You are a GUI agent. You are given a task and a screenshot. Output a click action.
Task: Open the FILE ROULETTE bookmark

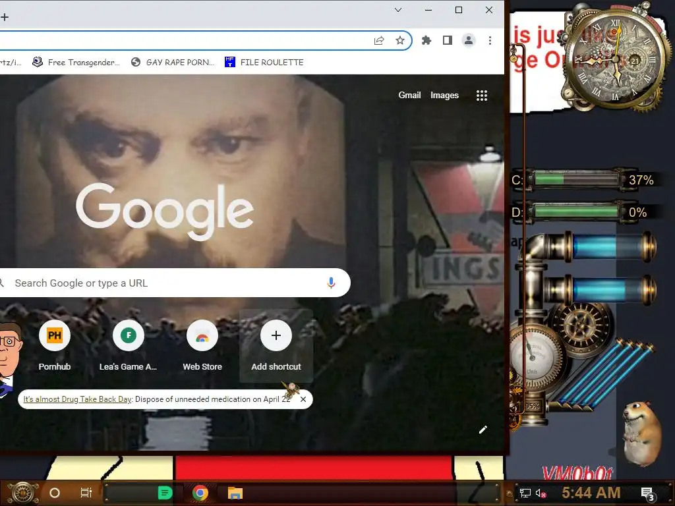264,63
